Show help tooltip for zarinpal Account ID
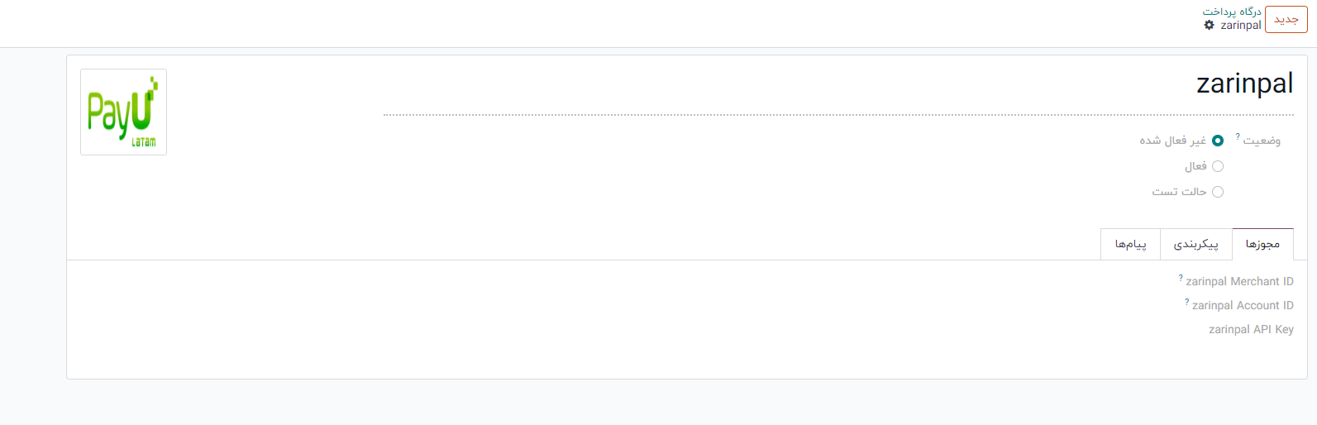 point(1187,302)
